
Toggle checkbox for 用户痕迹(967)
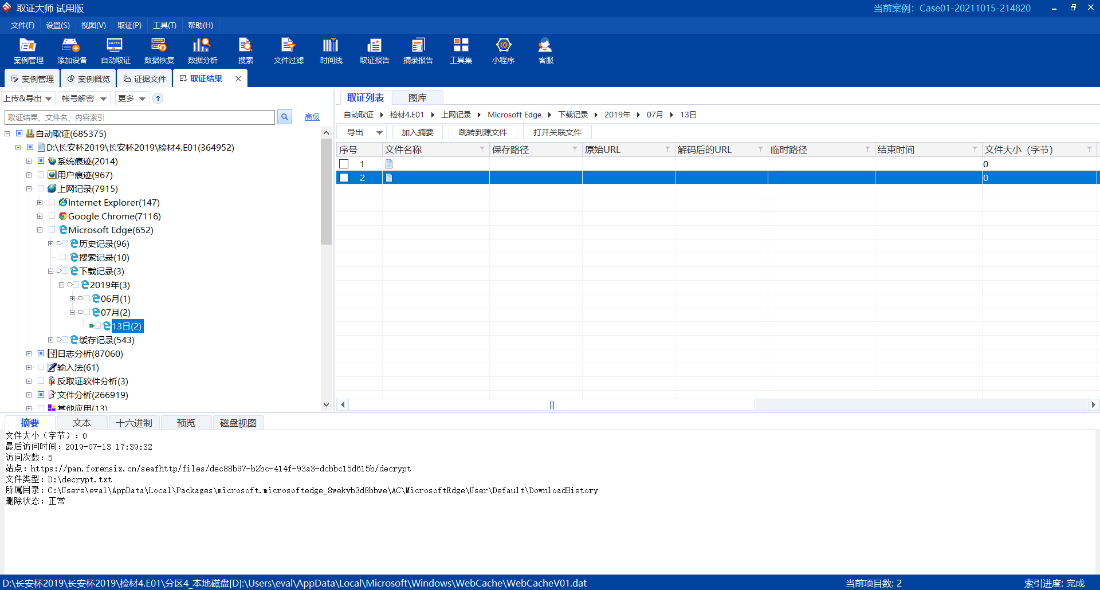pos(41,175)
